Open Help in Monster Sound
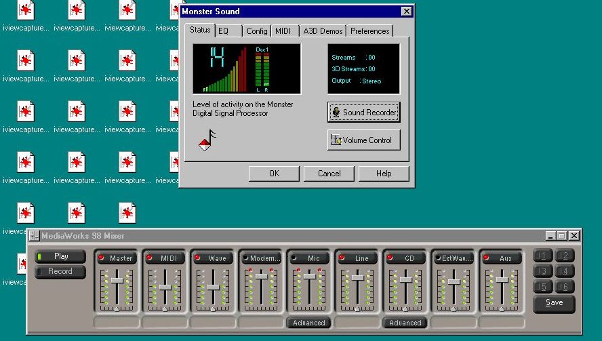The height and width of the screenshot is (341, 602). tap(384, 174)
